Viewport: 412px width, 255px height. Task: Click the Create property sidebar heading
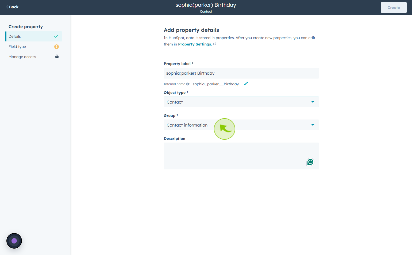click(x=26, y=26)
